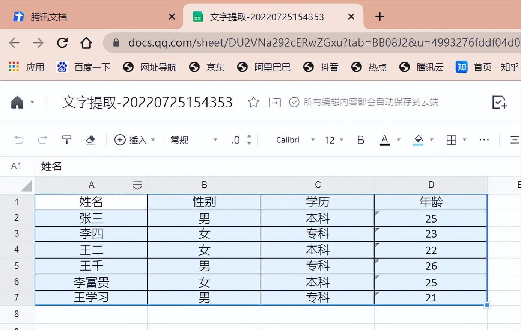Click the decimal place increase stepper

point(249,137)
